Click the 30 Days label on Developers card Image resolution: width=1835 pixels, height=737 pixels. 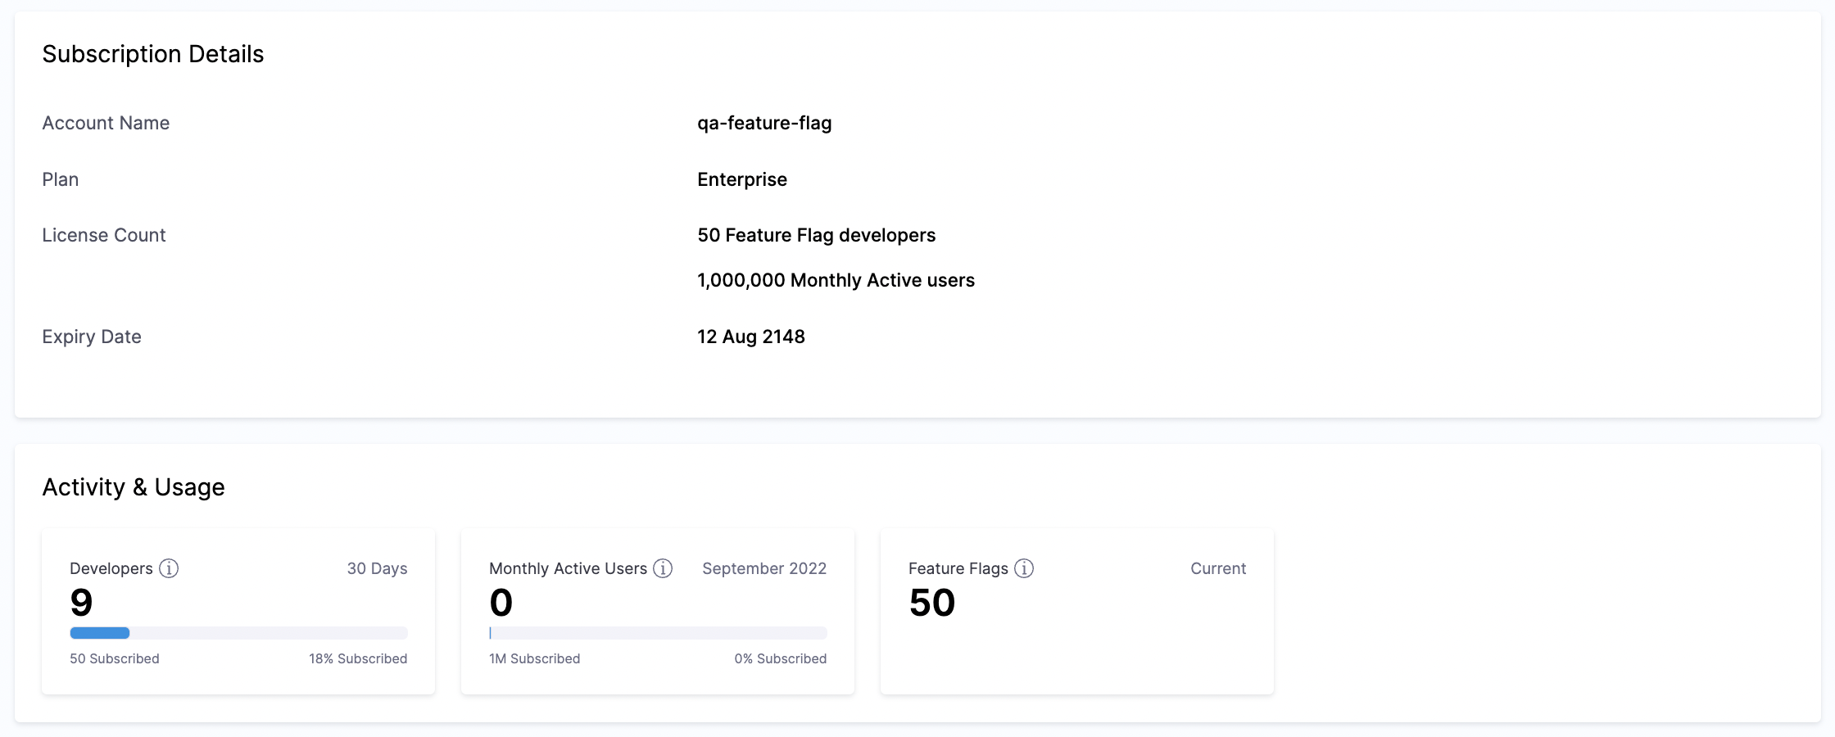tap(377, 568)
